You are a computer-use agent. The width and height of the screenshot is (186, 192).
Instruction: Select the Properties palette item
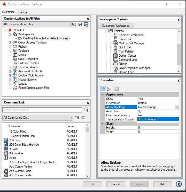coord(125,39)
